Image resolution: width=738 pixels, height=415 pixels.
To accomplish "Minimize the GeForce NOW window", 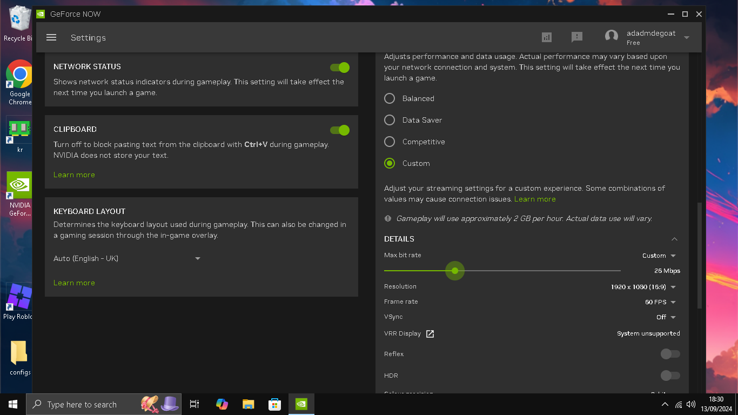I will point(671,14).
